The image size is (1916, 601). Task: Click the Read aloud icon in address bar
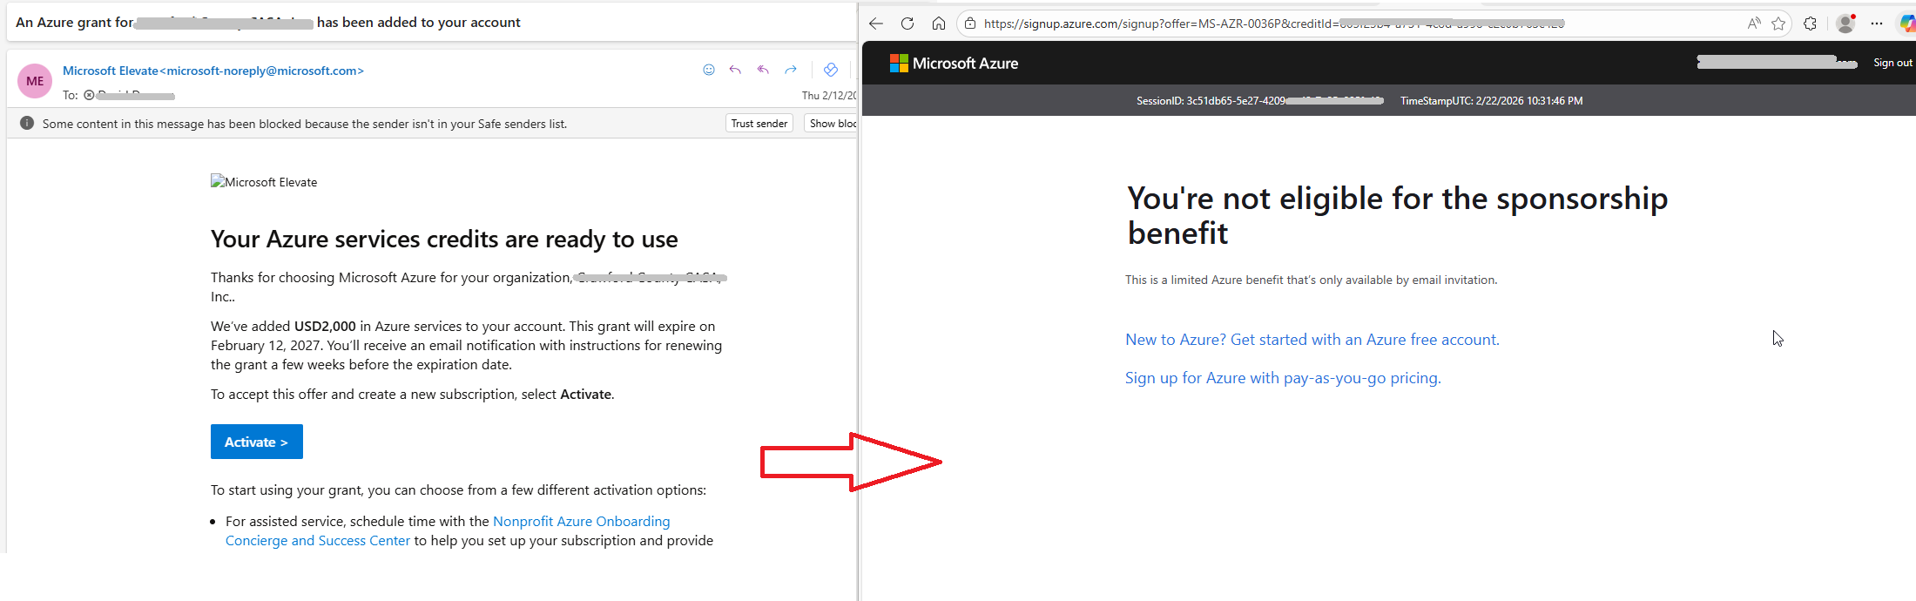(x=1754, y=24)
